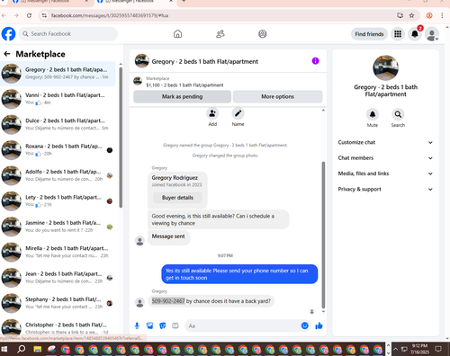Click the attach photo icon

(149, 325)
